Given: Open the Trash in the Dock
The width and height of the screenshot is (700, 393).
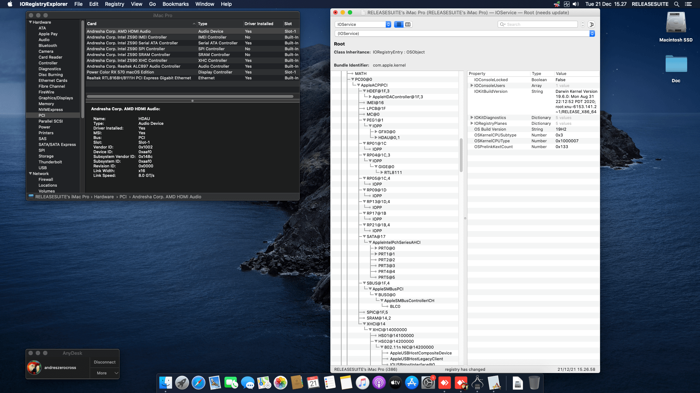Looking at the screenshot, I should click(534, 383).
